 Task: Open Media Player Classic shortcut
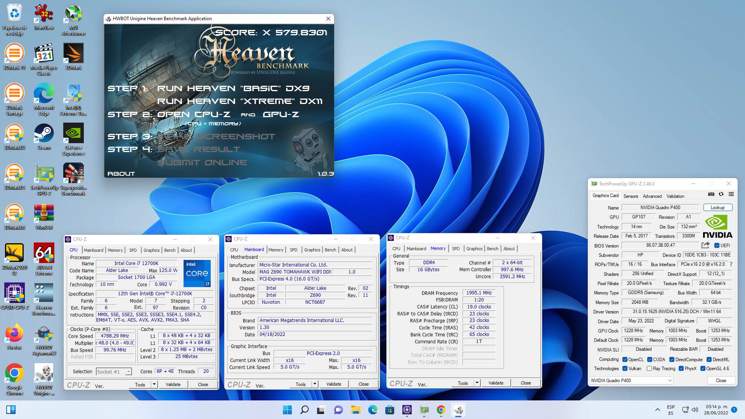[x=44, y=59]
